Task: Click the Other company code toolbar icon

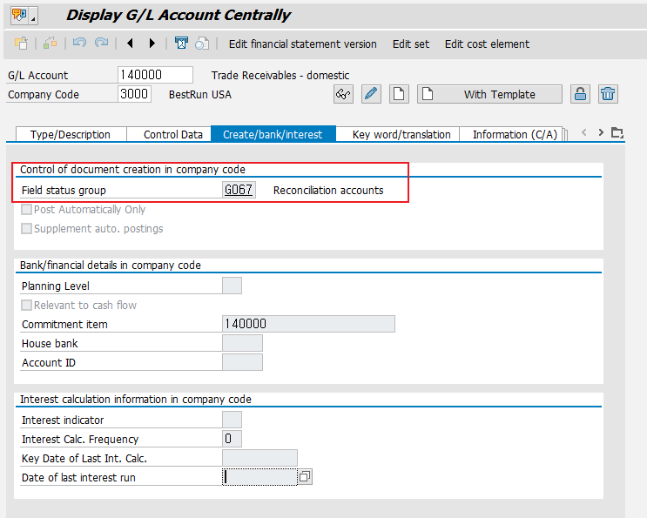Action: [x=50, y=44]
